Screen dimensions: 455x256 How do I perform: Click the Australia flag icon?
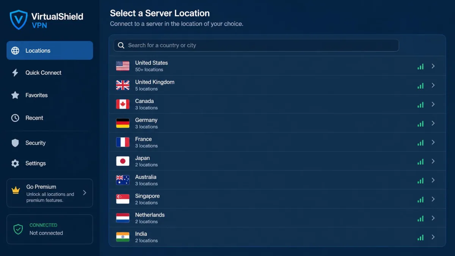123,180
